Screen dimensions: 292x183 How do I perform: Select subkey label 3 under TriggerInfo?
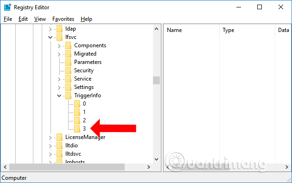pyautogui.click(x=84, y=129)
